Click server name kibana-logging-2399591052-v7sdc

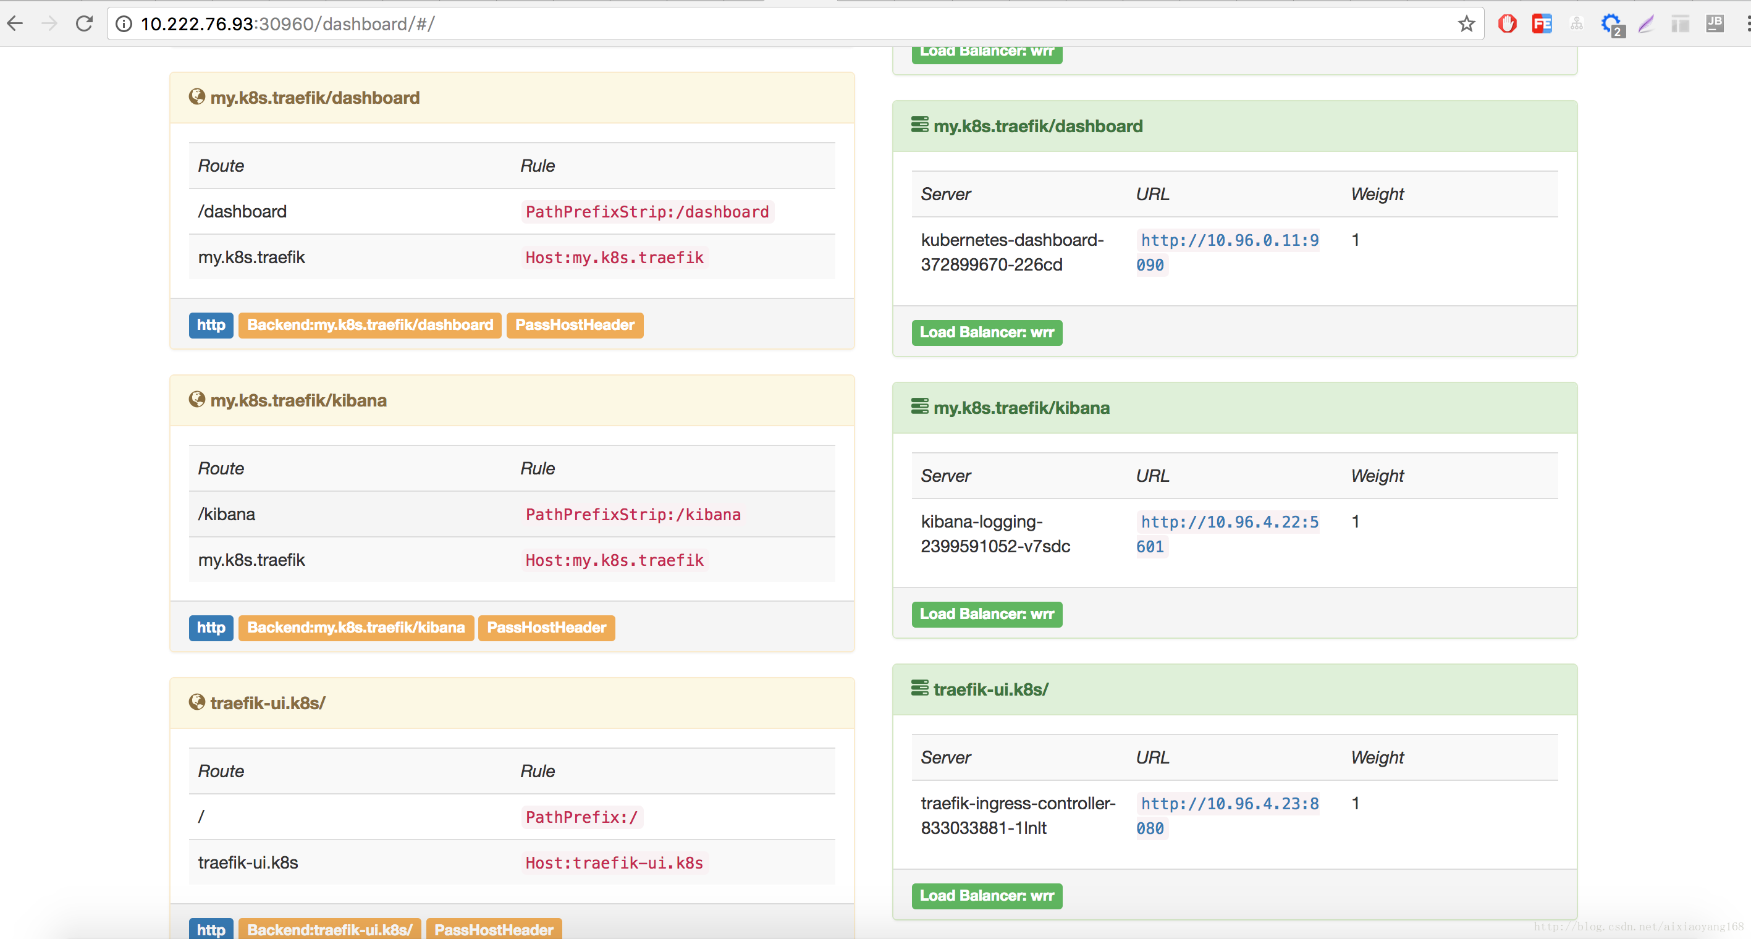[996, 534]
